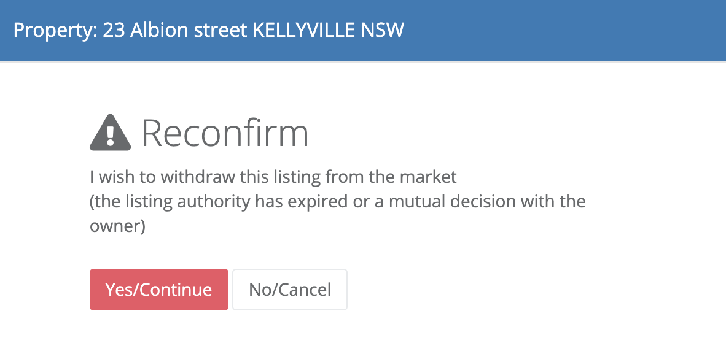726x362 pixels.
Task: Click the warning triangle icon beside Reconfirm
Action: (x=110, y=133)
